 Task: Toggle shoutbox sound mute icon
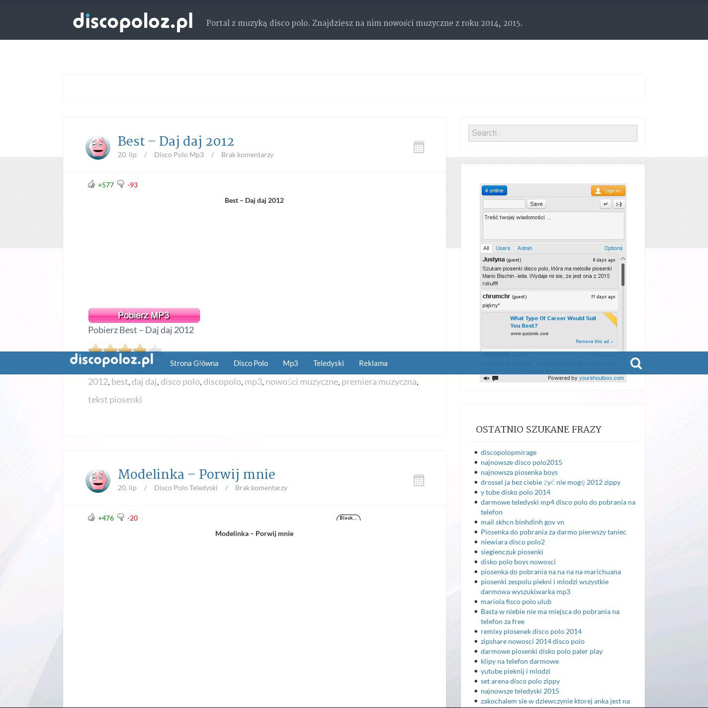coord(487,378)
